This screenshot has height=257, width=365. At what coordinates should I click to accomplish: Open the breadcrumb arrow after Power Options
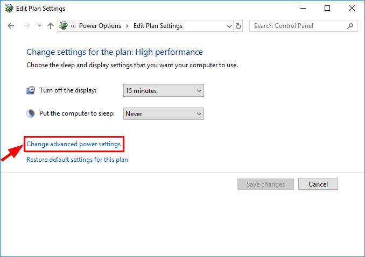pyautogui.click(x=128, y=26)
